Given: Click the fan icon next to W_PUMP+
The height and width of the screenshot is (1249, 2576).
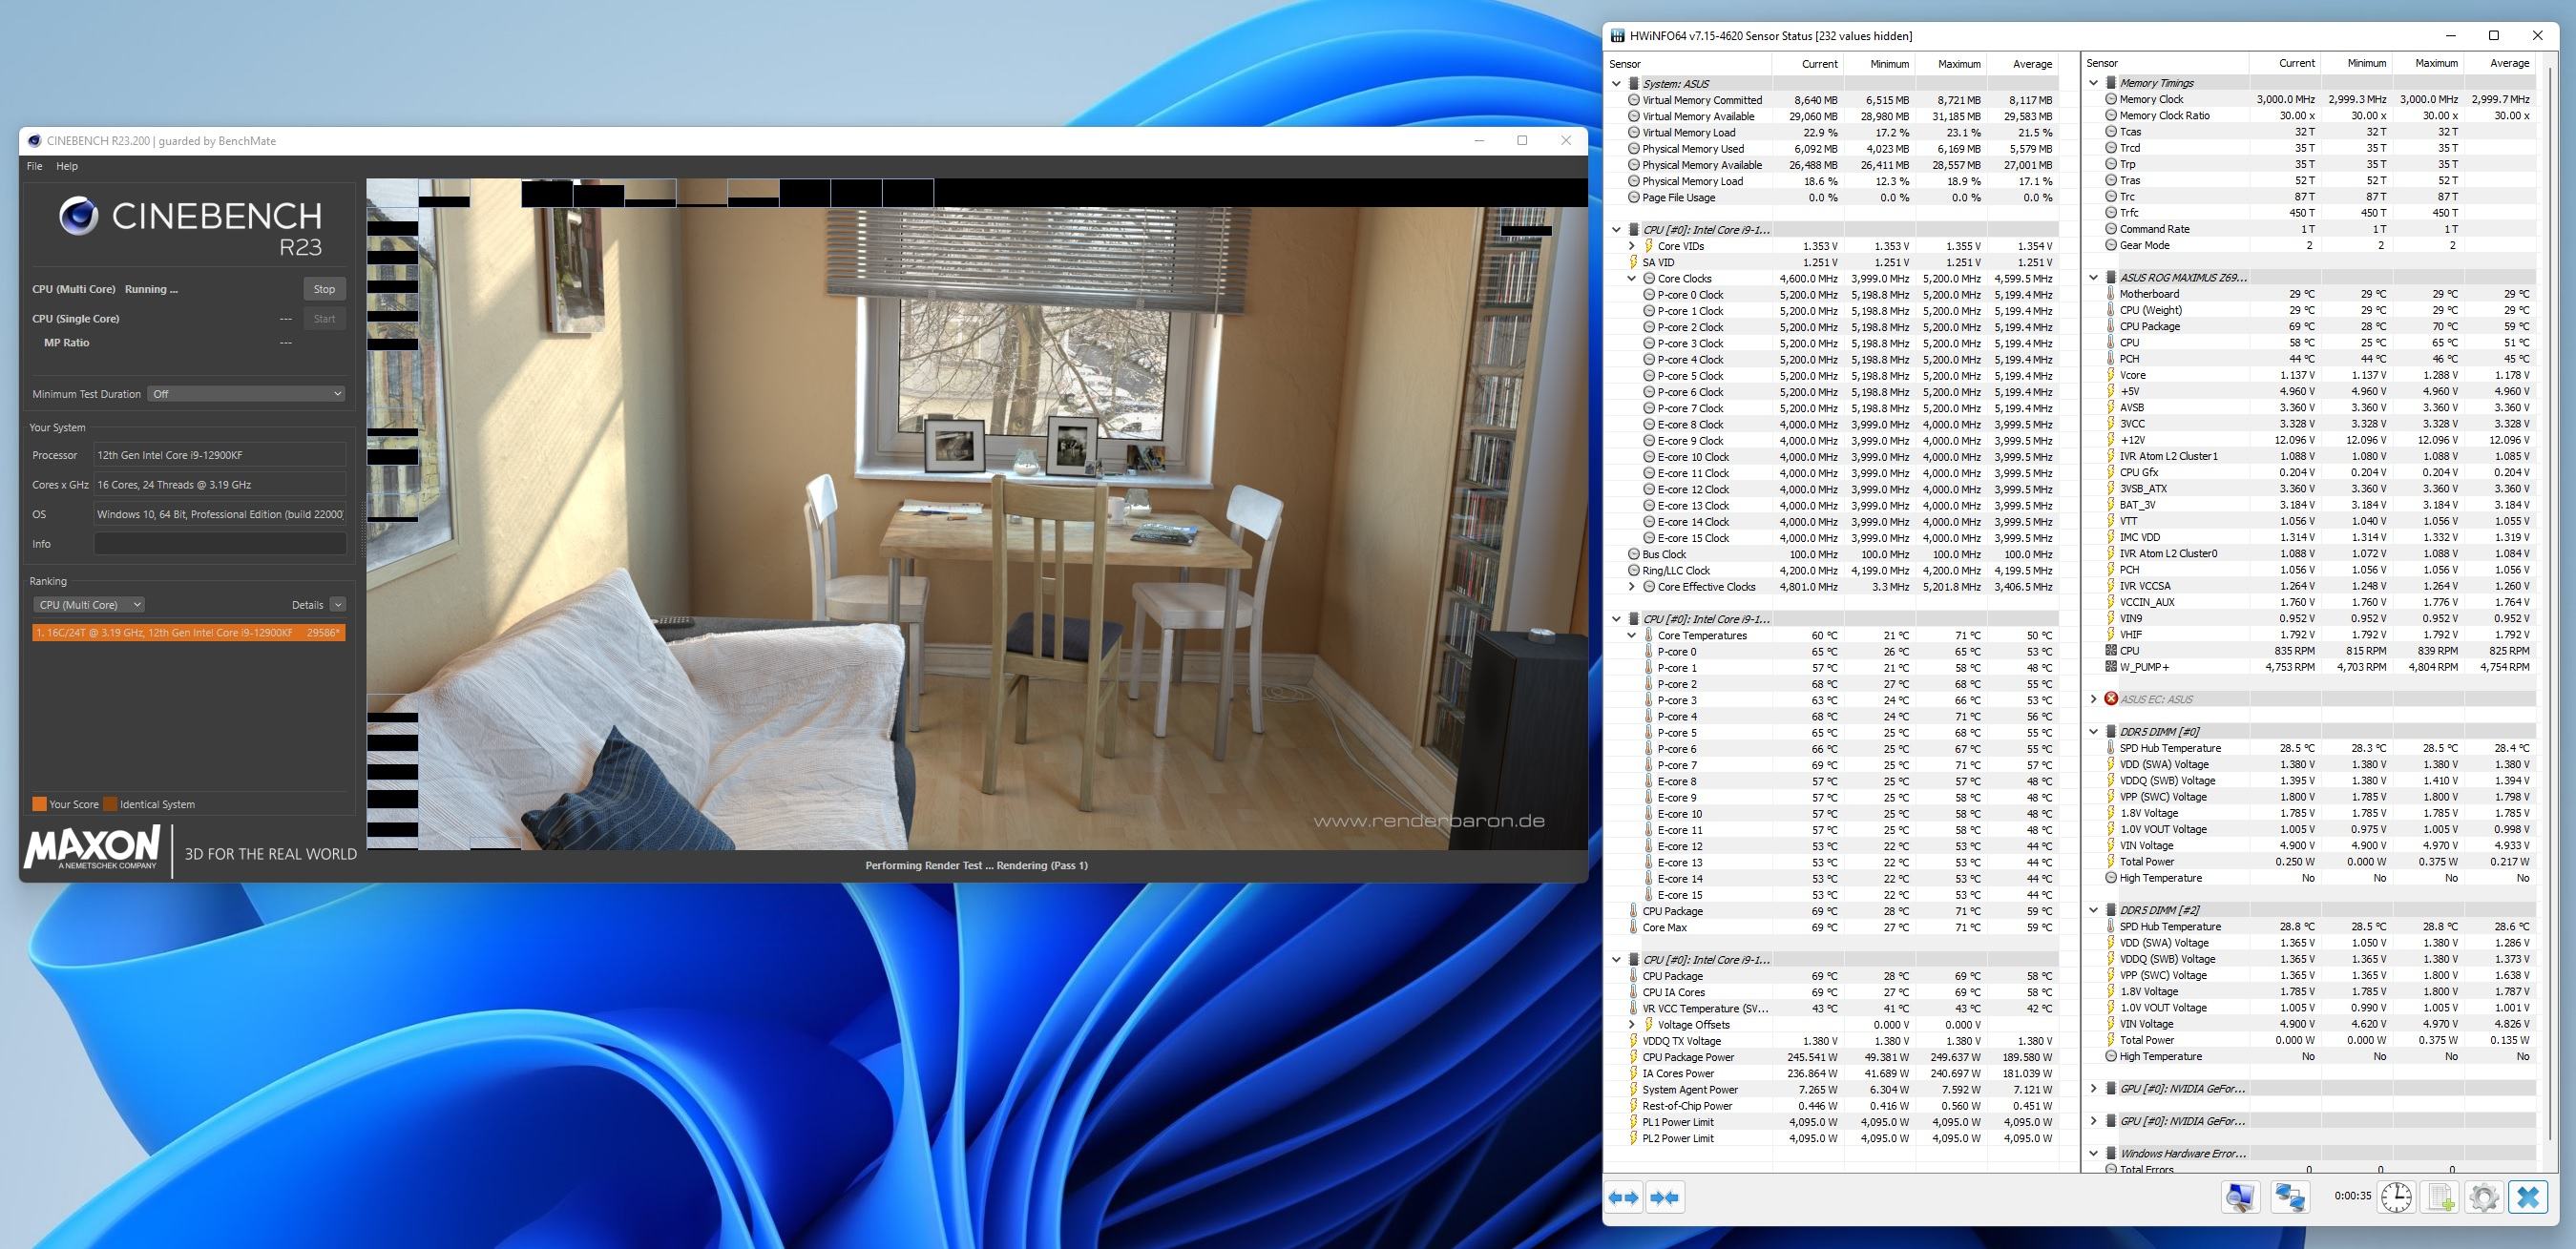Looking at the screenshot, I should click(2110, 667).
